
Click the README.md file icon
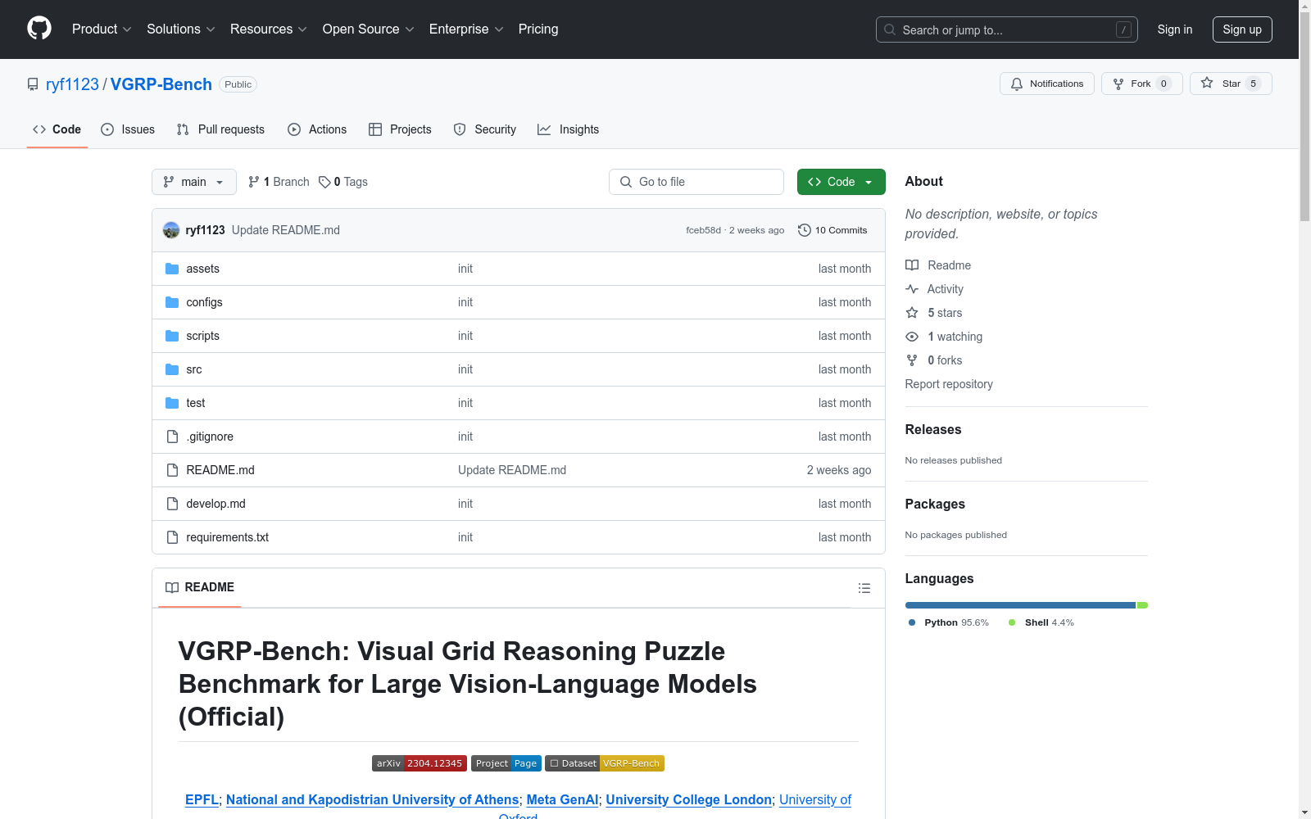pyautogui.click(x=172, y=470)
